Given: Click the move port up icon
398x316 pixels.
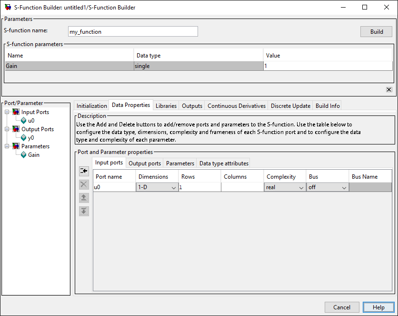Looking at the screenshot, I should (x=84, y=198).
